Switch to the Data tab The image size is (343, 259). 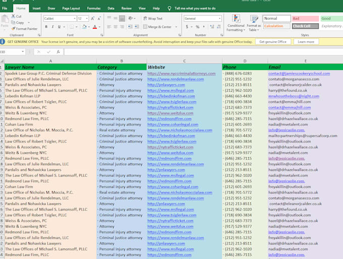click(x=111, y=8)
